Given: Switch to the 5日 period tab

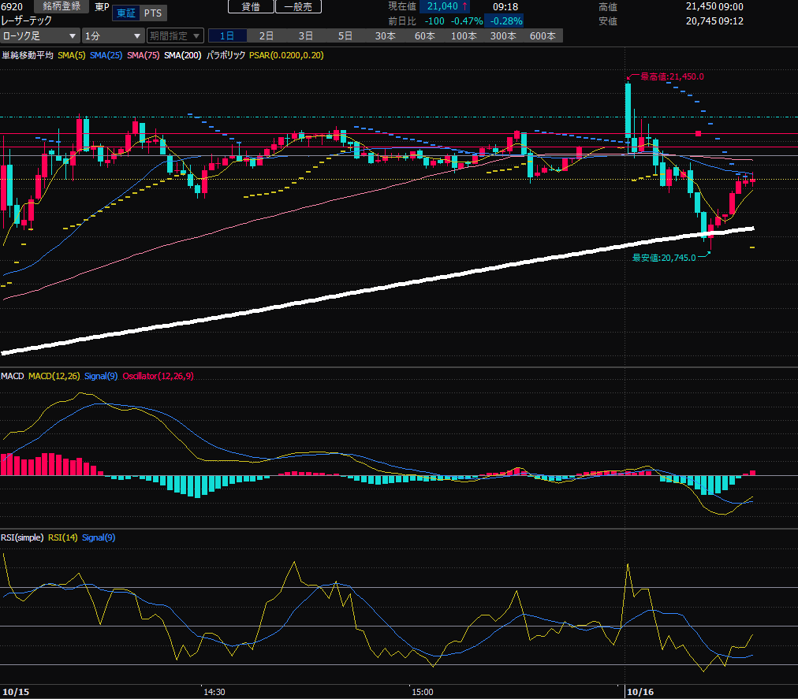Looking at the screenshot, I should coord(345,36).
